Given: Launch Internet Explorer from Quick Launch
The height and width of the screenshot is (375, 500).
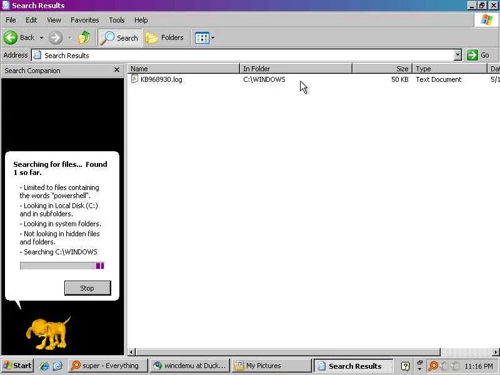Looking at the screenshot, I should 44,366.
